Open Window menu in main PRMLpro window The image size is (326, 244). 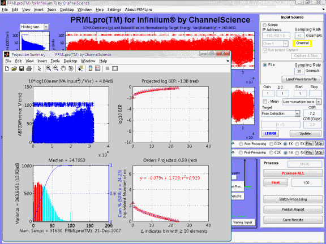tap(85, 10)
